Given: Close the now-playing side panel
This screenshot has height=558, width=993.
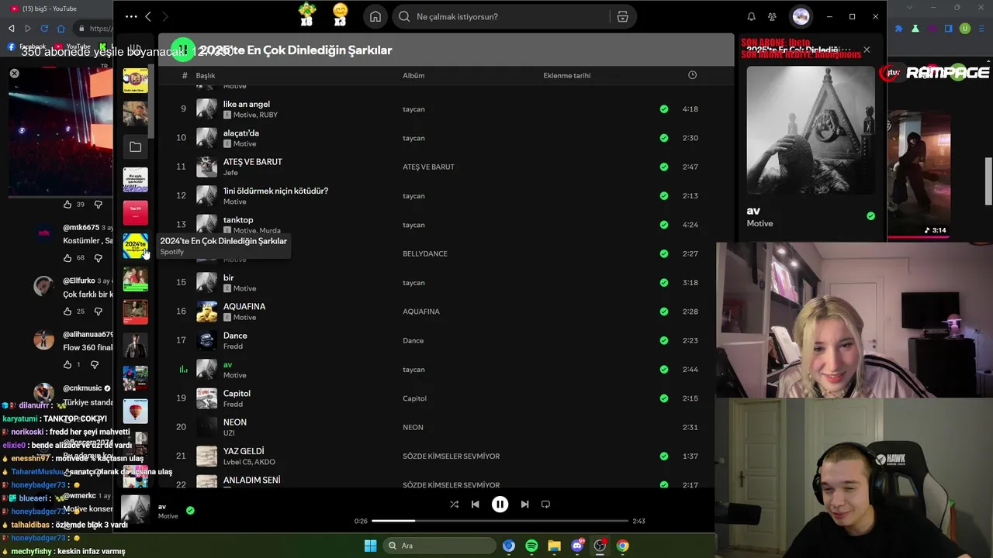Looking at the screenshot, I should point(867,50).
